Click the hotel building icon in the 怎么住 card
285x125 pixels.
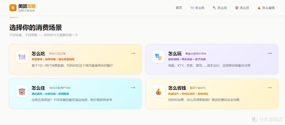22,91
